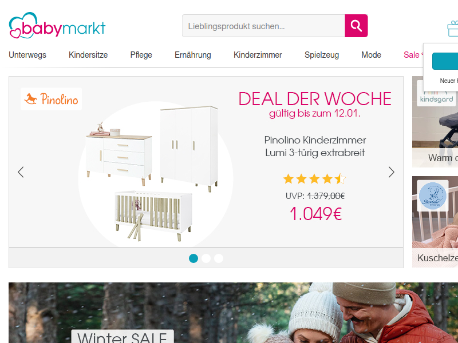458x343 pixels.
Task: Show the previous slide with left arrow
Action: pyautogui.click(x=21, y=172)
